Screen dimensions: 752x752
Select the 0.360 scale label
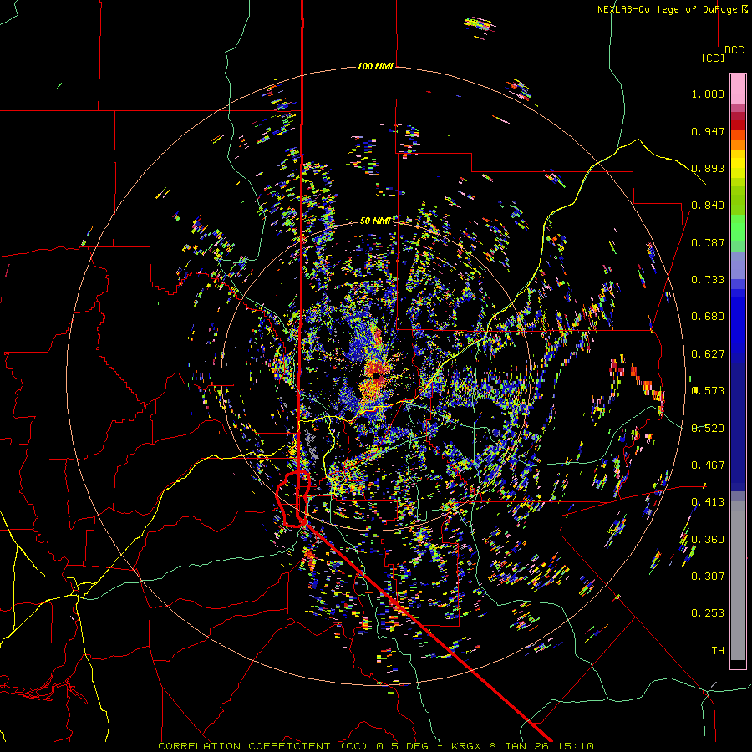pos(708,540)
